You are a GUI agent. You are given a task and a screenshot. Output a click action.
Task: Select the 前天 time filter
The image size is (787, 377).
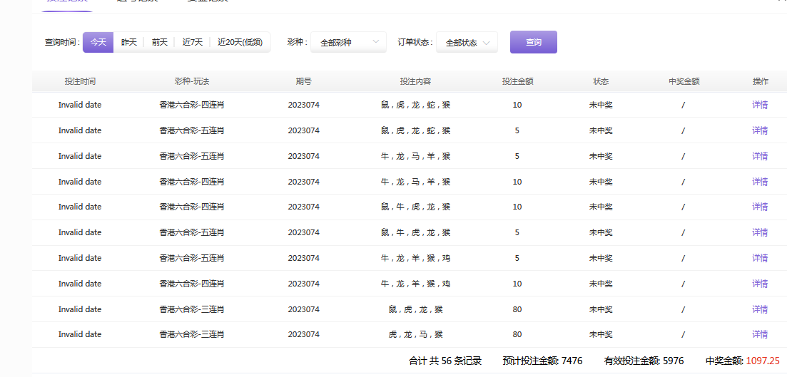click(x=159, y=43)
